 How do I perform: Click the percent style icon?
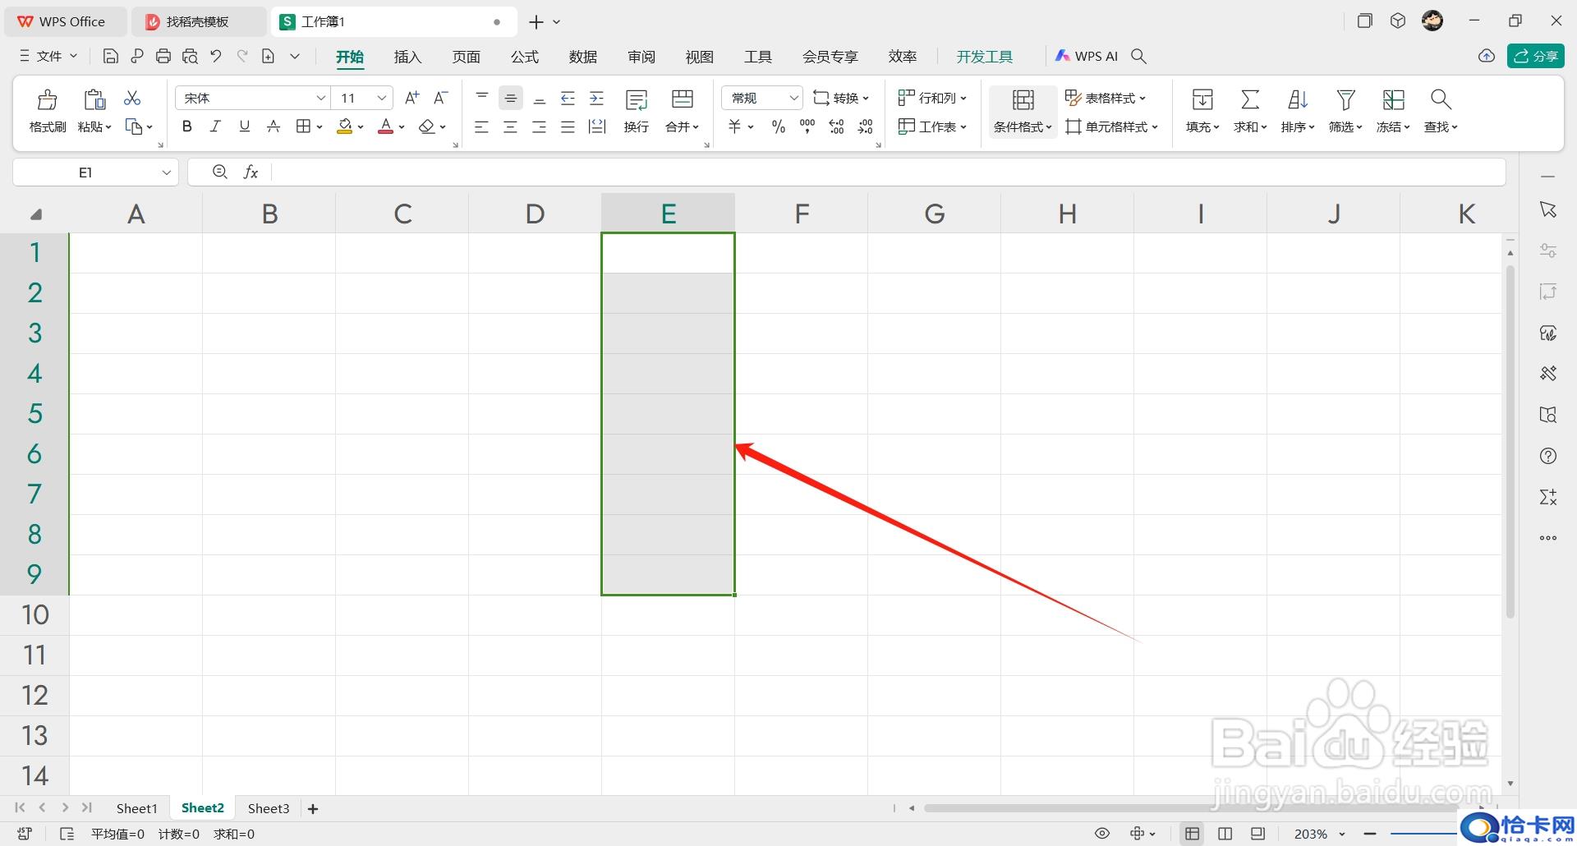pos(779,126)
